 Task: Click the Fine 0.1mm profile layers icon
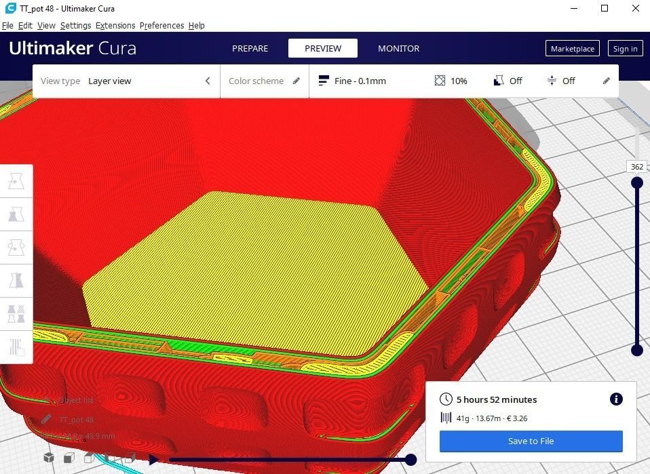click(x=324, y=81)
